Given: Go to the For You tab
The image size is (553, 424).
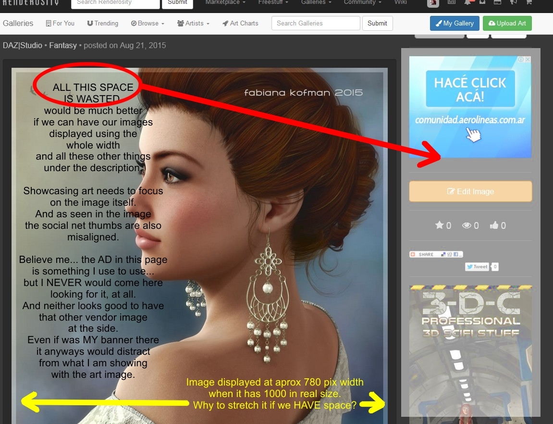Looking at the screenshot, I should point(61,23).
